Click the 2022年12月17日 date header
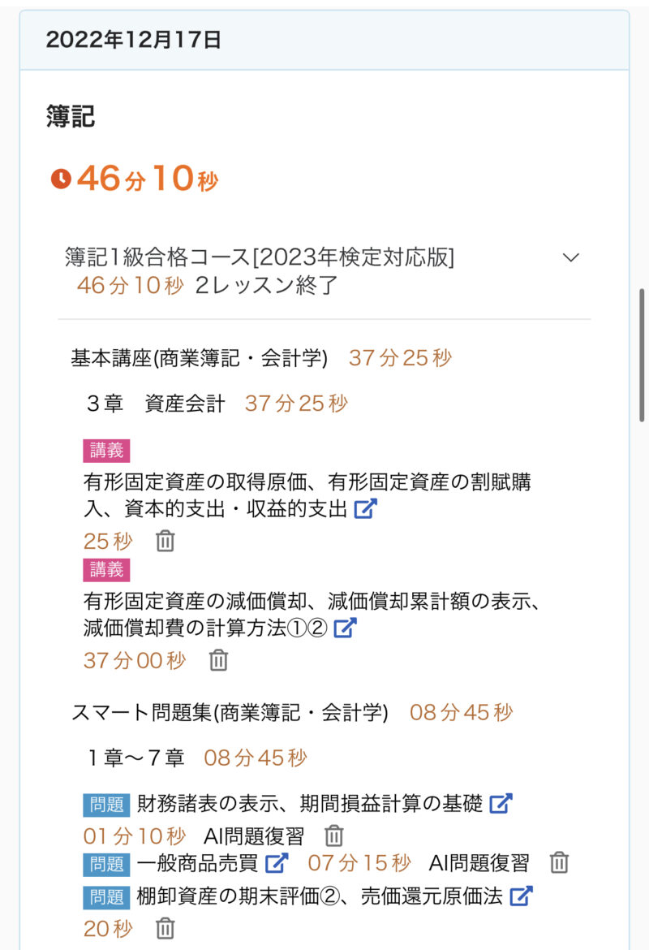Image resolution: width=649 pixels, height=950 pixels. [134, 40]
